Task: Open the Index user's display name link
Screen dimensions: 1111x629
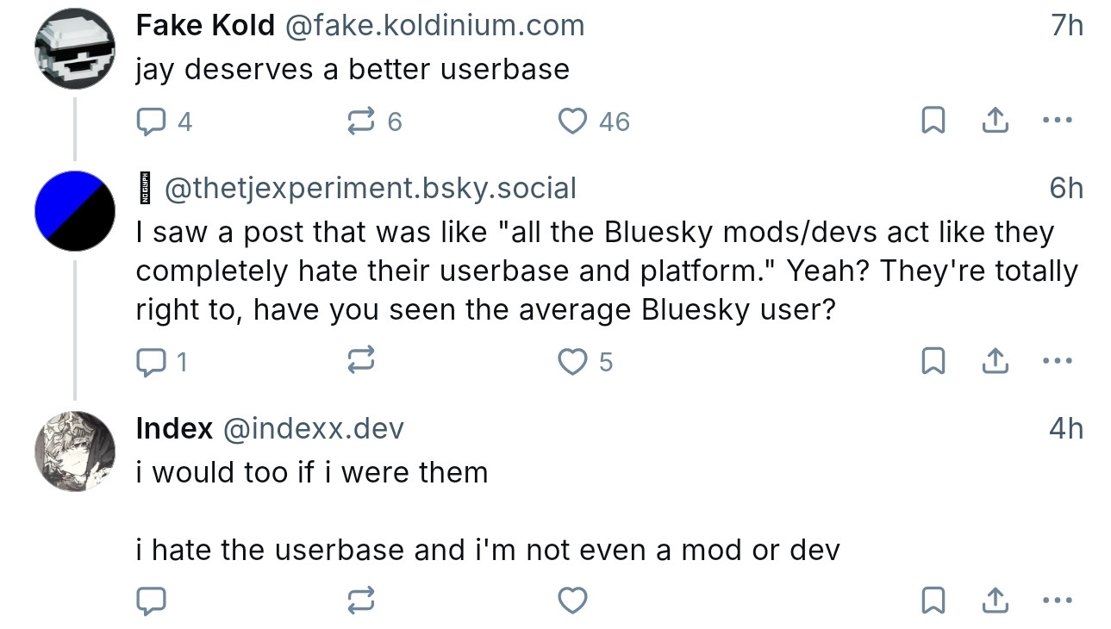Action: [174, 428]
